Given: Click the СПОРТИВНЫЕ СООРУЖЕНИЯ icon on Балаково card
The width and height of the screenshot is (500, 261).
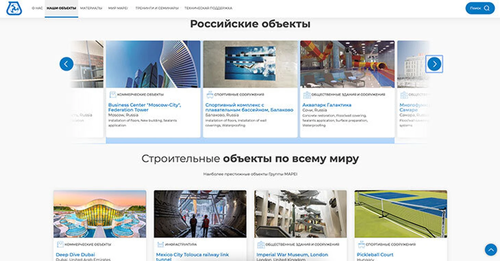Looking at the screenshot, I should [210, 95].
